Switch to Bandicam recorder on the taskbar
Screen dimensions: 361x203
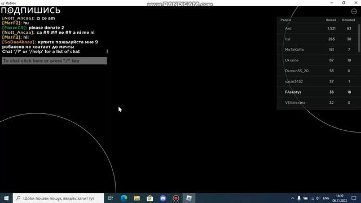[176, 198]
